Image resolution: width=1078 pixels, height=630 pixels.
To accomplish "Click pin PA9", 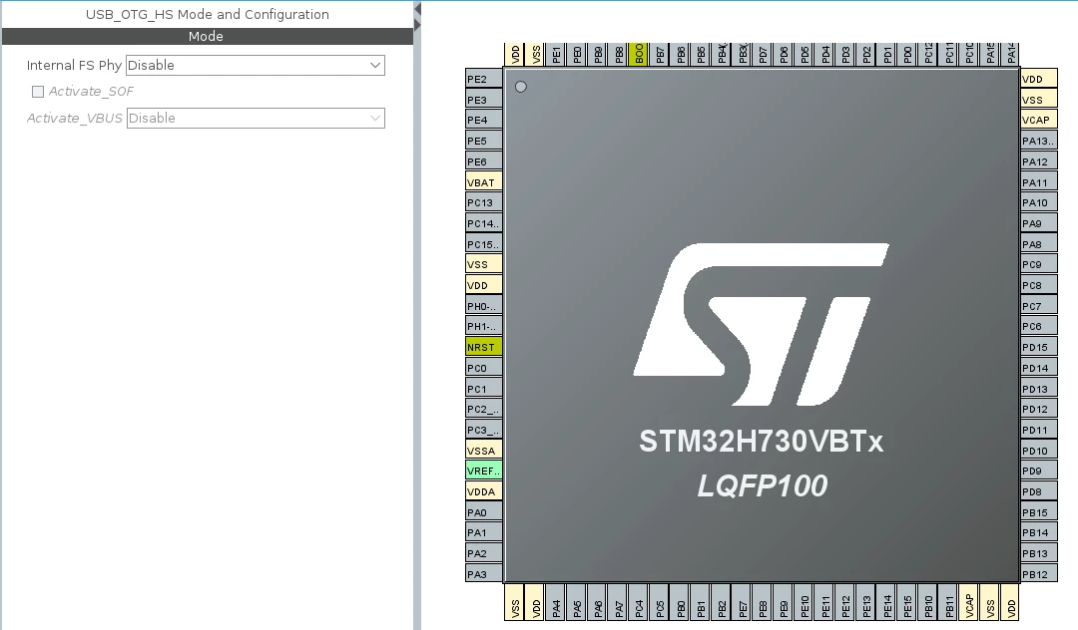I will [x=1039, y=223].
